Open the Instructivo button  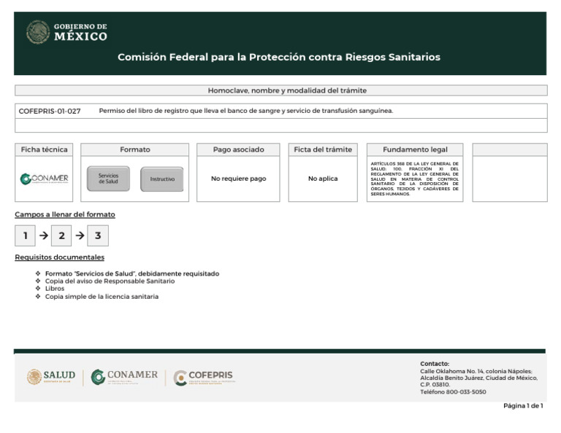162,179
